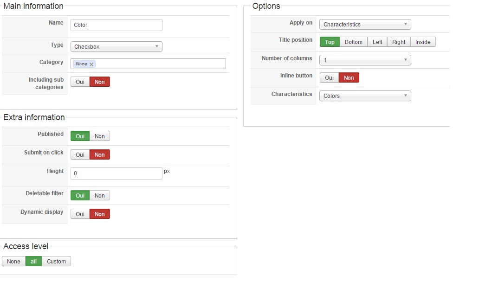
Task: Open the Number of columns dropdown
Action: [365, 60]
